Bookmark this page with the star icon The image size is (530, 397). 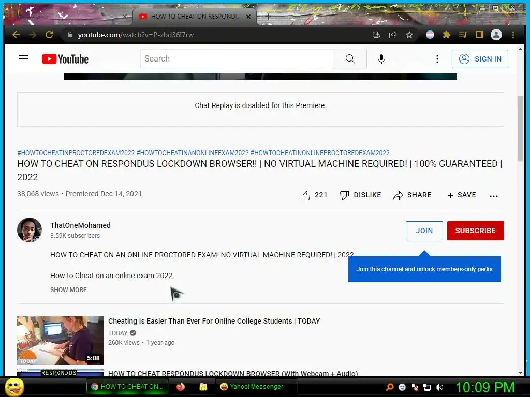coord(409,35)
